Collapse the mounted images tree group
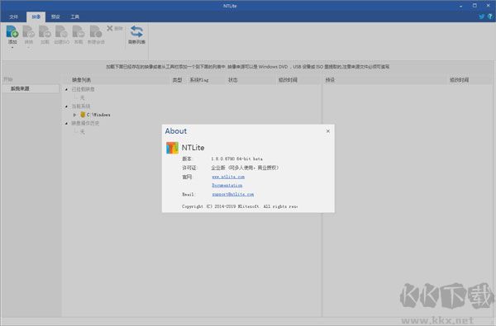Image resolution: width=496 pixels, height=326 pixels. [x=66, y=89]
